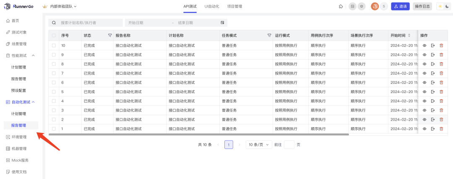Viewport: 453px width, 179px height.
Task: Focus the 前往 page number input
Action: coord(289,145)
